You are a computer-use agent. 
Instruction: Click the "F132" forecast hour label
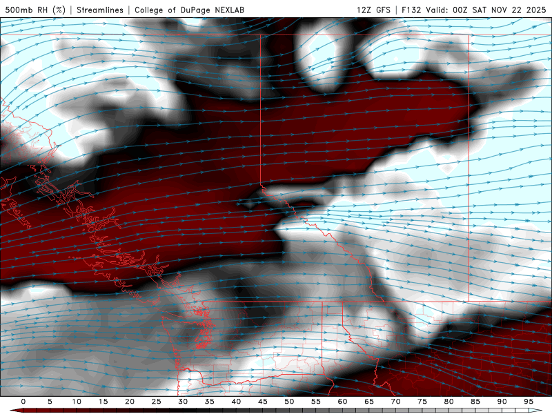(x=411, y=10)
